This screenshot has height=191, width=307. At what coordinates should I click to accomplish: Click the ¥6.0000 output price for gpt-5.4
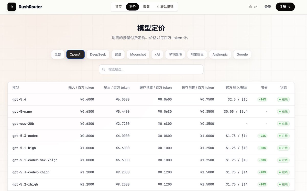123,99
